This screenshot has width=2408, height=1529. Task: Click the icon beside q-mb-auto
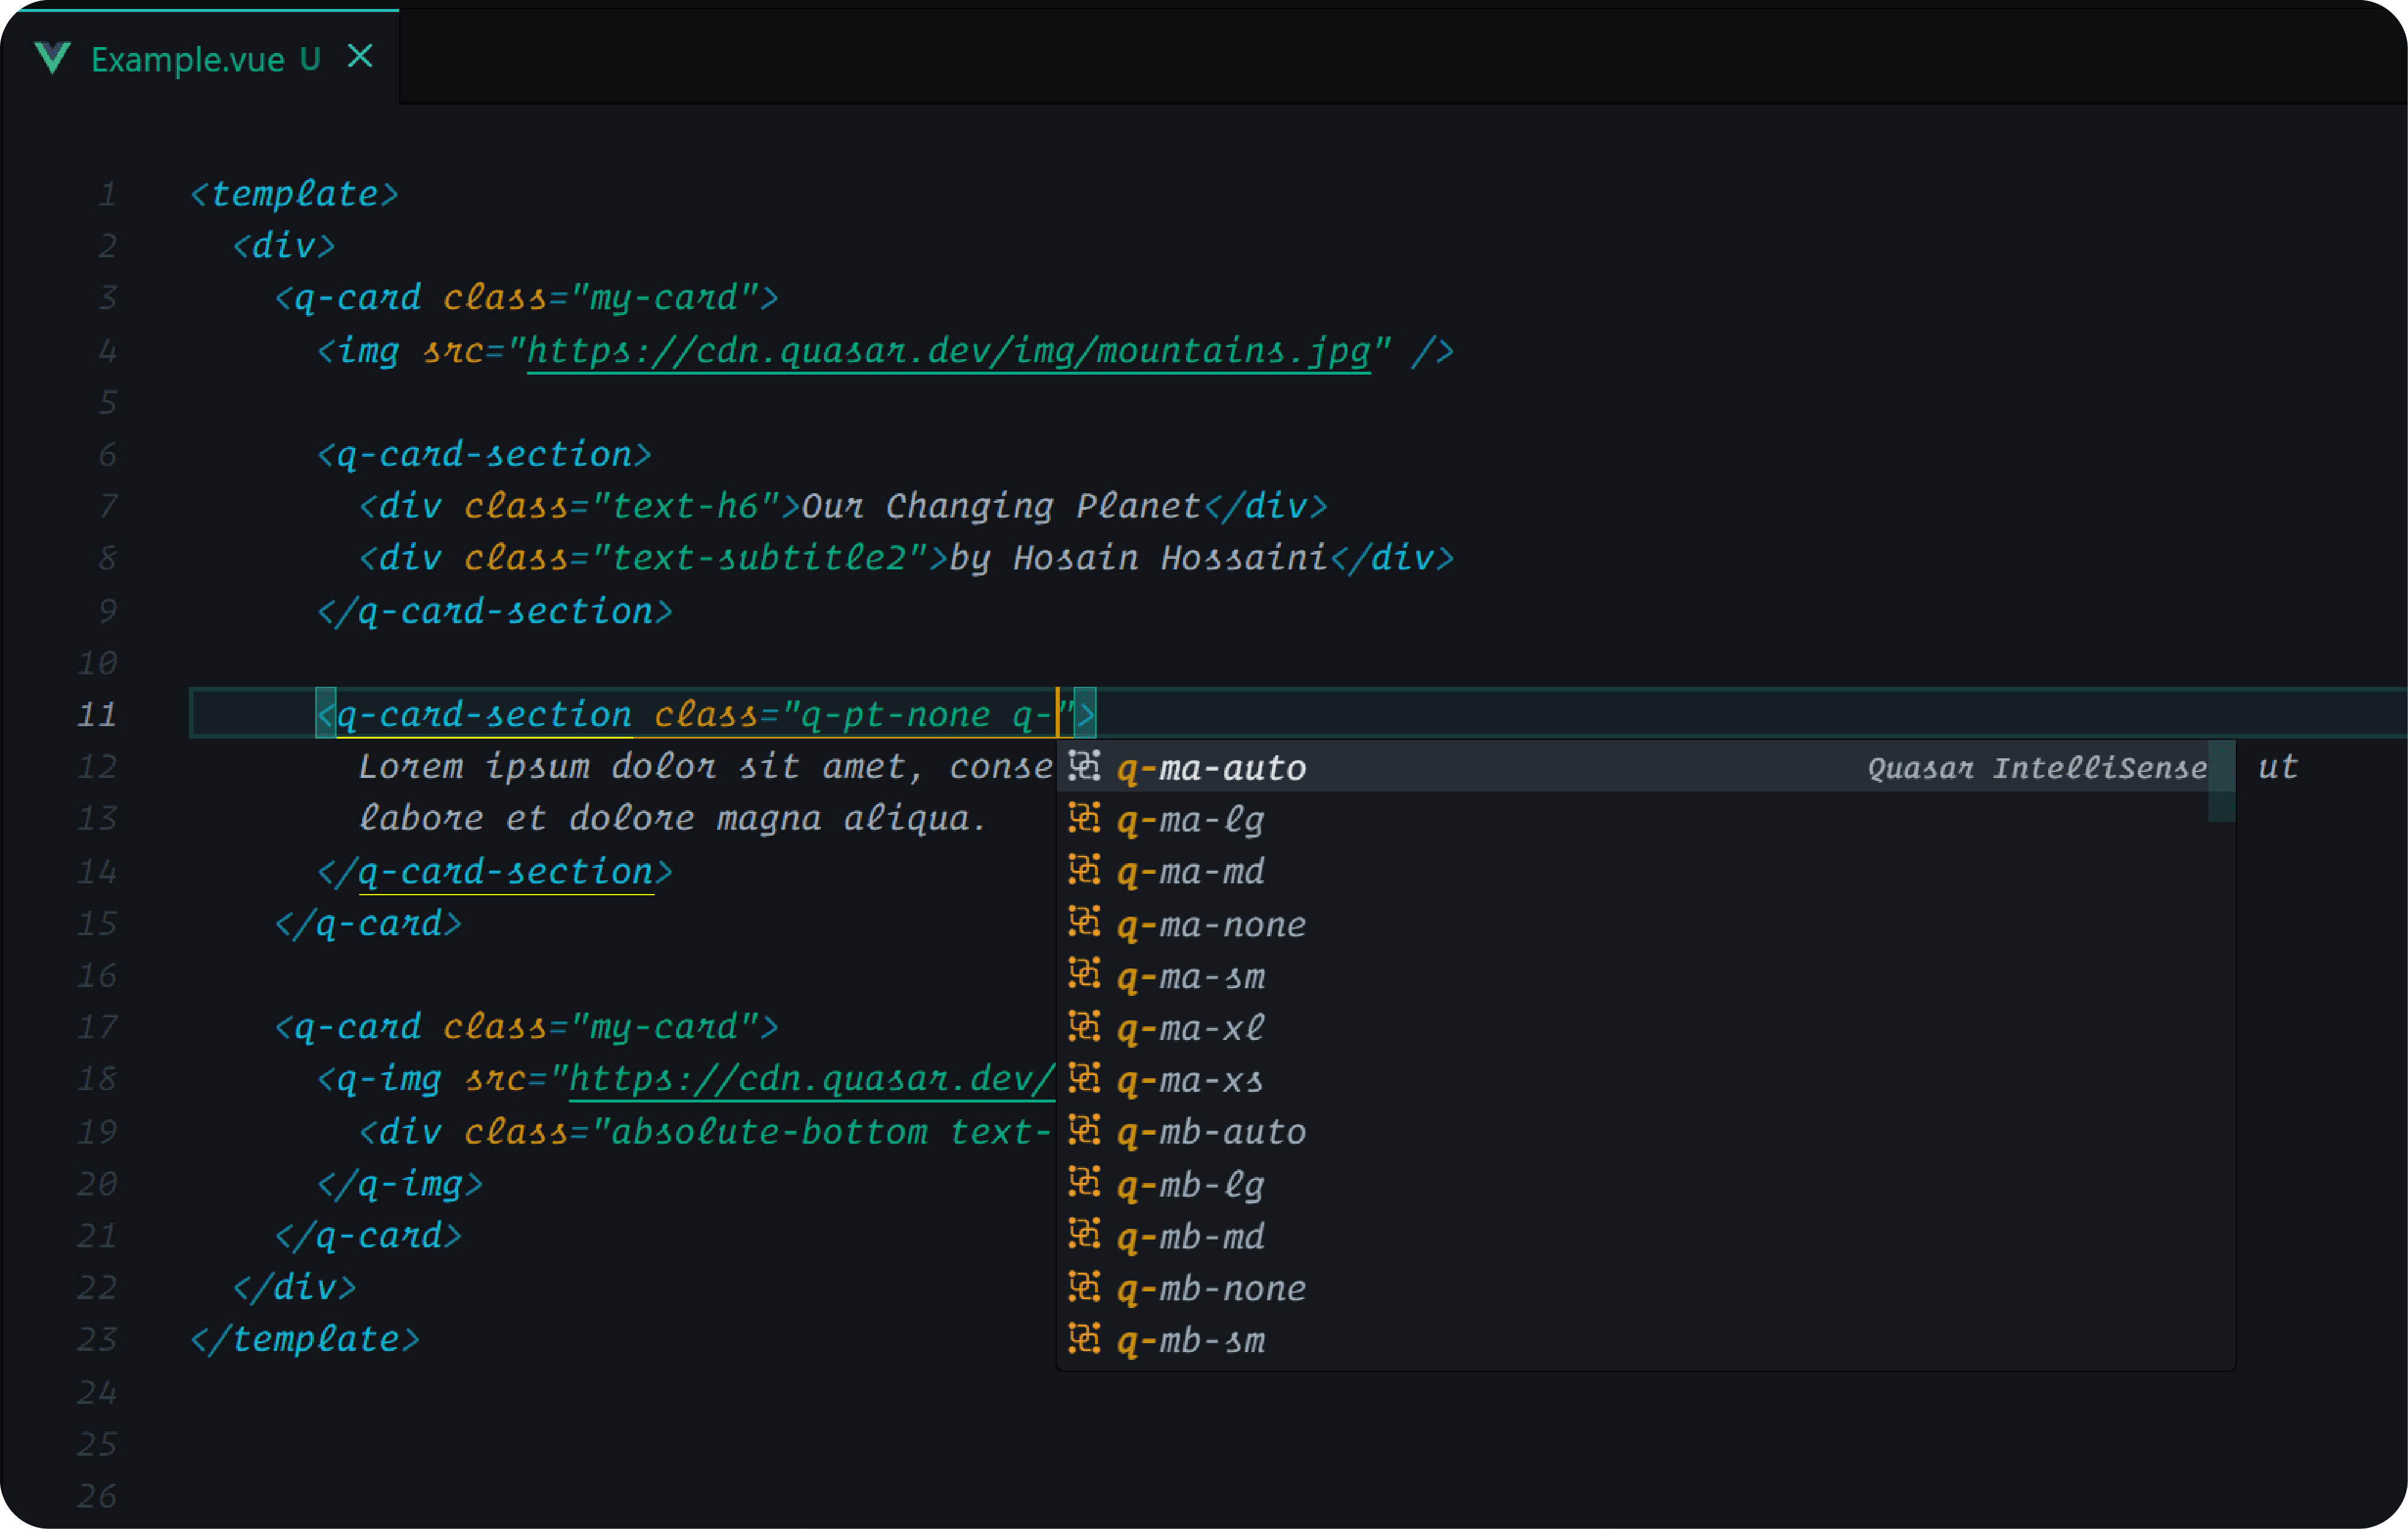click(x=1084, y=1130)
